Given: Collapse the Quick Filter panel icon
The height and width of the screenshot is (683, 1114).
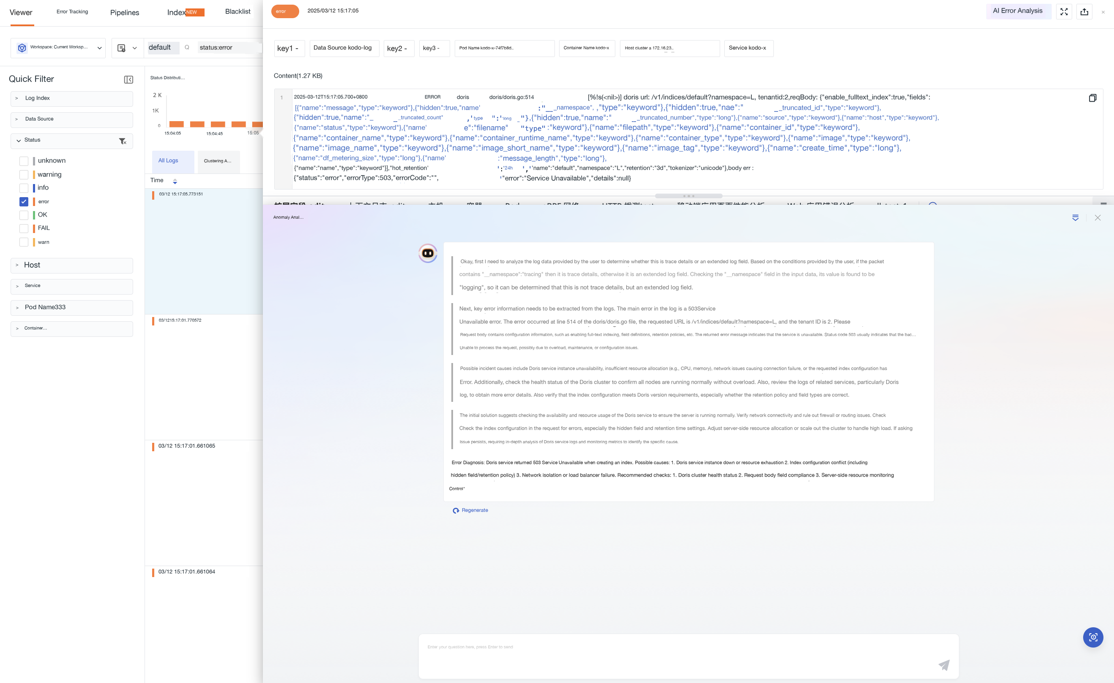Looking at the screenshot, I should tap(128, 79).
